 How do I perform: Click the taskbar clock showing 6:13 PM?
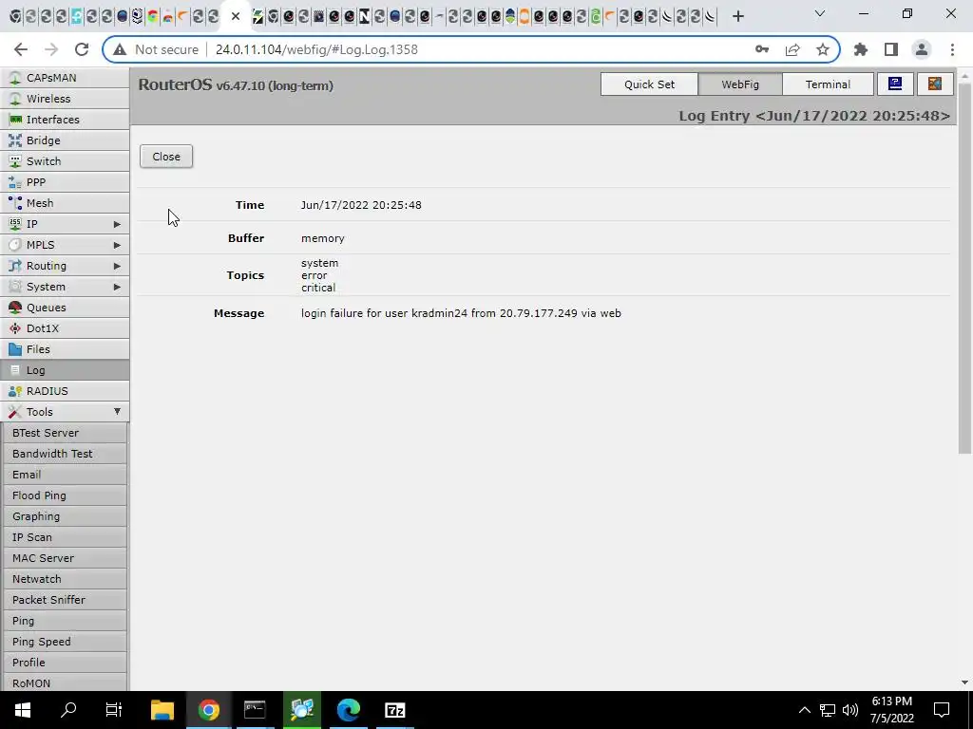[x=891, y=710]
